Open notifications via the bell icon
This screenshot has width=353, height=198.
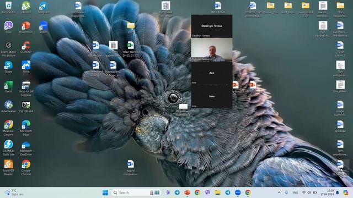[337, 193]
